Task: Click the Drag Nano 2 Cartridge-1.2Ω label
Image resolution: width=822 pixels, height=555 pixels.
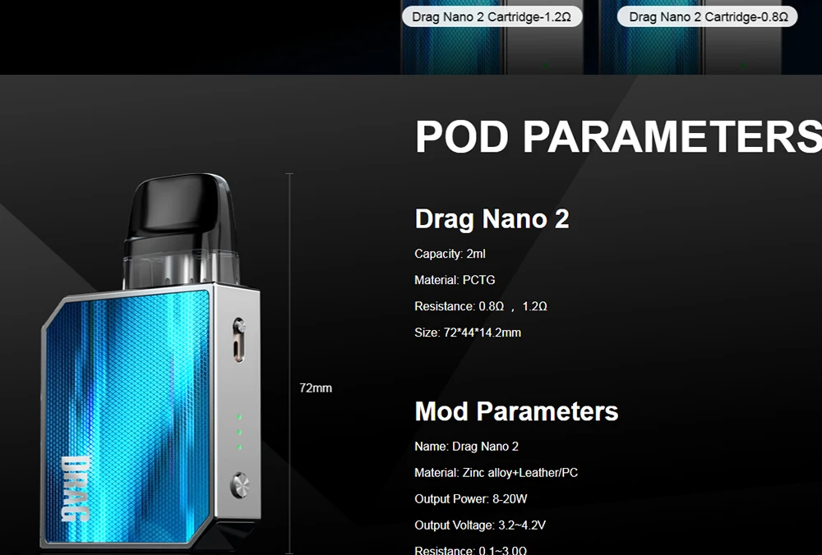Action: coord(492,16)
